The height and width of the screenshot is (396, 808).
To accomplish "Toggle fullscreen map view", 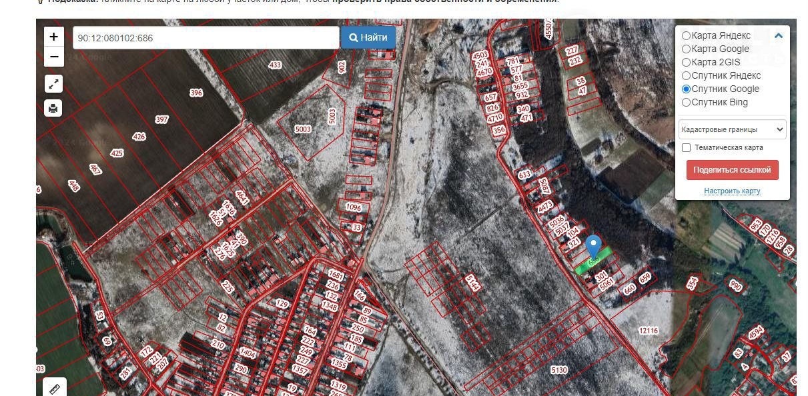I will pos(53,83).
